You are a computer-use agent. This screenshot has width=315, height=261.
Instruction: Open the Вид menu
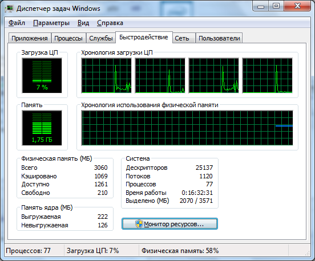point(83,23)
